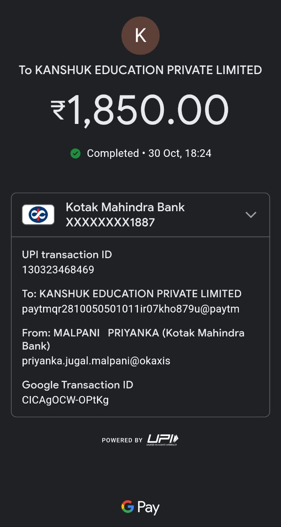This screenshot has height=527, width=281.
Task: Collapse the bank details chevron
Action: pos(251,215)
